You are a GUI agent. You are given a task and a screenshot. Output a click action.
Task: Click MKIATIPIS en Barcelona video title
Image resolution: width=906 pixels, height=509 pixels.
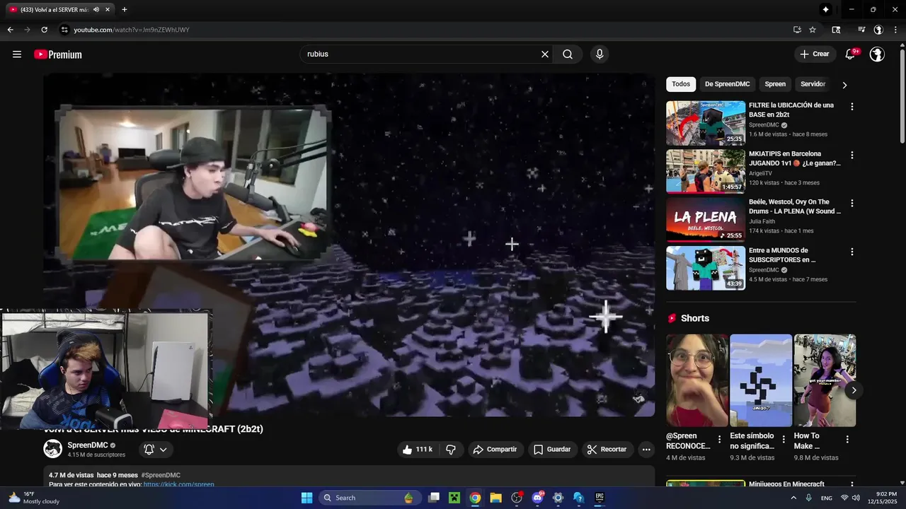pyautogui.click(x=795, y=158)
